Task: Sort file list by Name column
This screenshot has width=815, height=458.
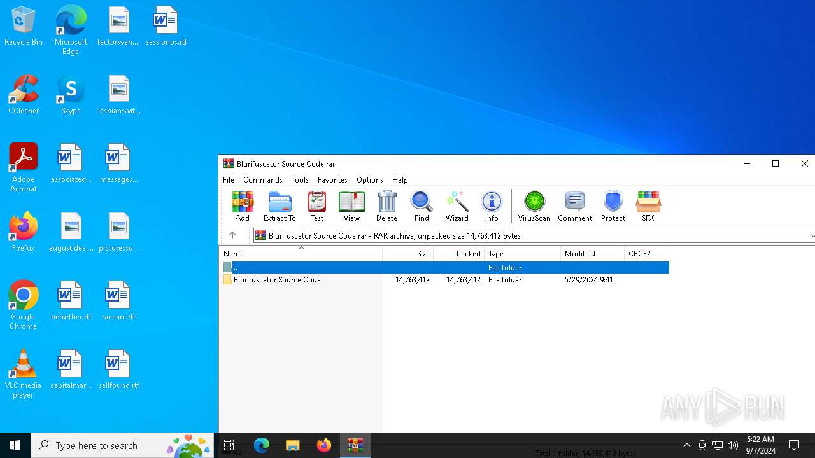Action: tap(301, 253)
